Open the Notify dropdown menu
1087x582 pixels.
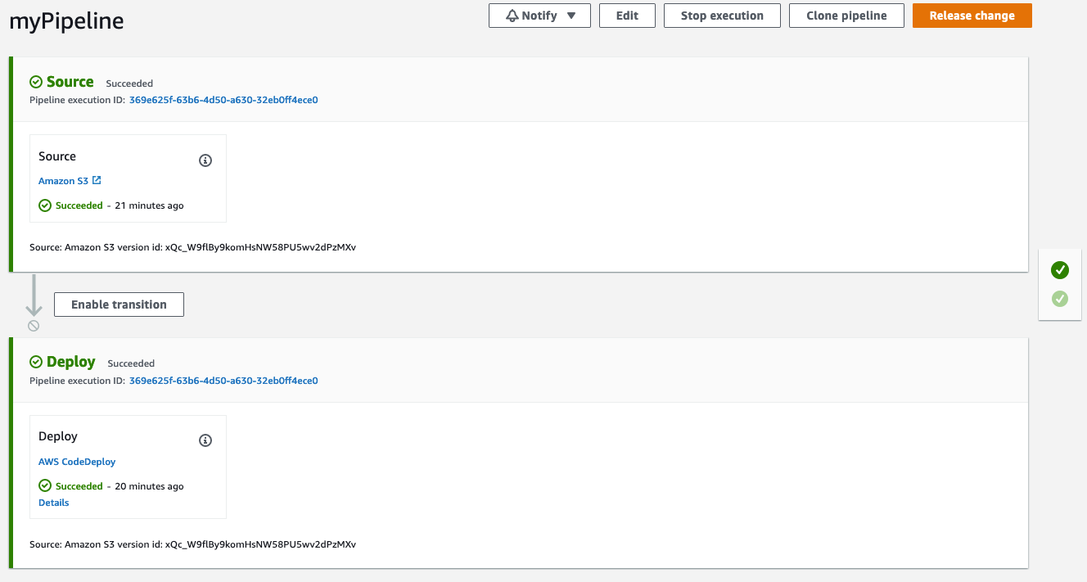tap(539, 15)
